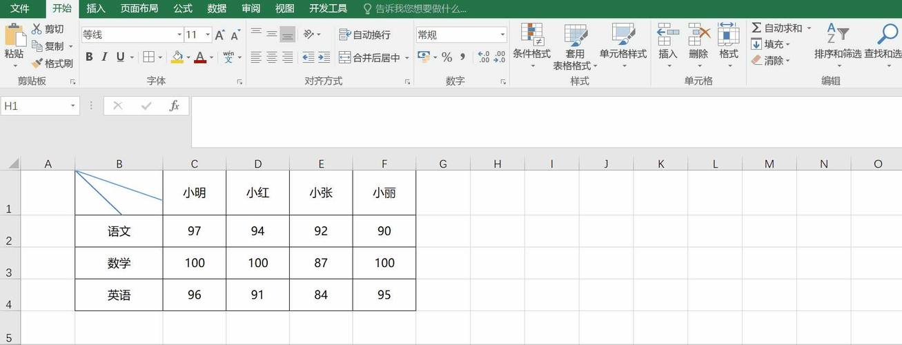Viewport: 902px width, 345px height.
Task: Click the accounting number format icon
Action: click(423, 57)
